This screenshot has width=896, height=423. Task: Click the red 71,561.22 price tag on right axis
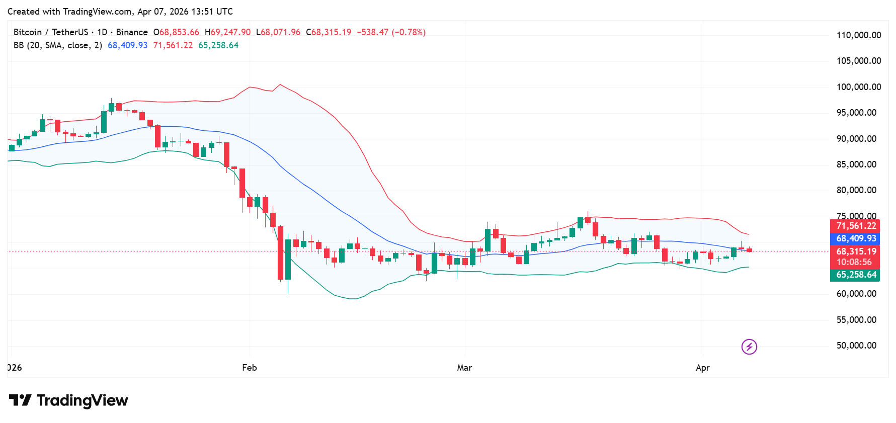855,226
